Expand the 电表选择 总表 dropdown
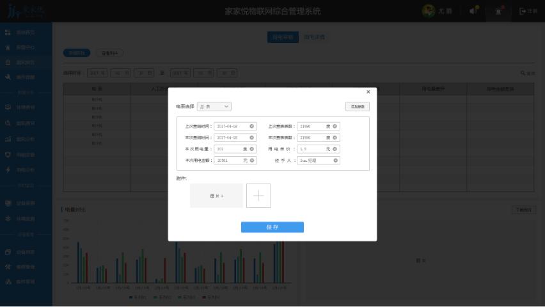This screenshot has width=545, height=307. [214, 106]
